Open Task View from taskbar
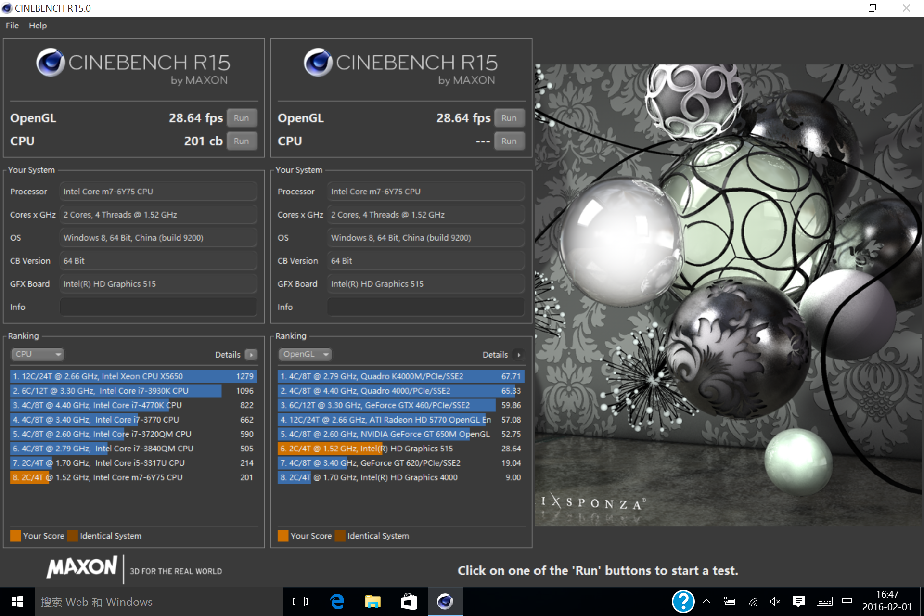 pos(300,602)
